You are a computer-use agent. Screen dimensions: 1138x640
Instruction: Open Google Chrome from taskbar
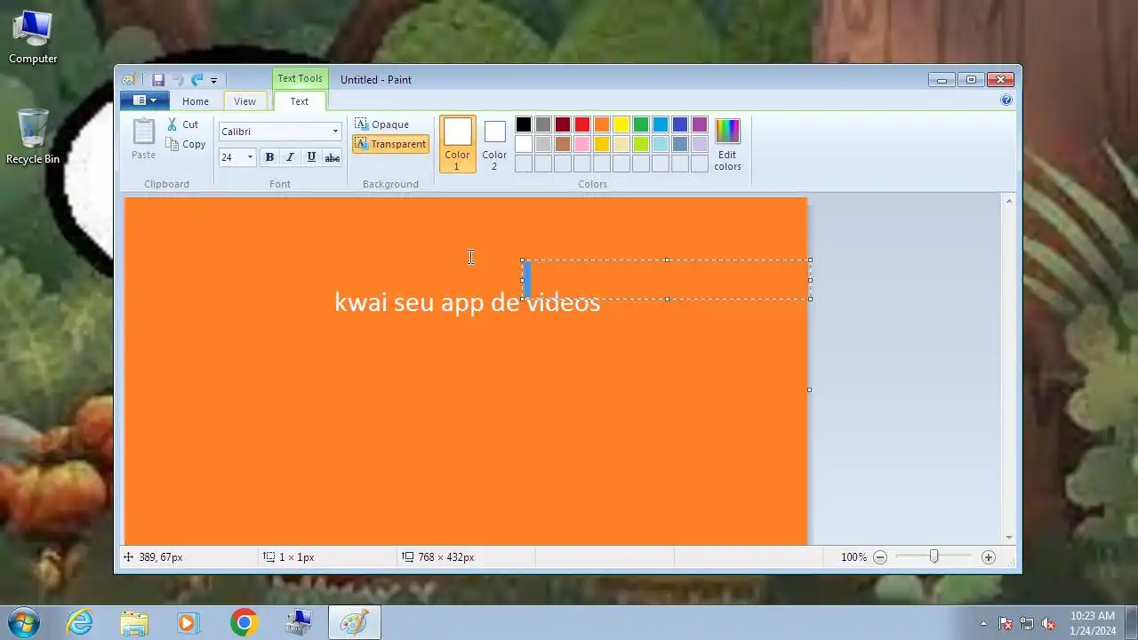[x=244, y=622]
